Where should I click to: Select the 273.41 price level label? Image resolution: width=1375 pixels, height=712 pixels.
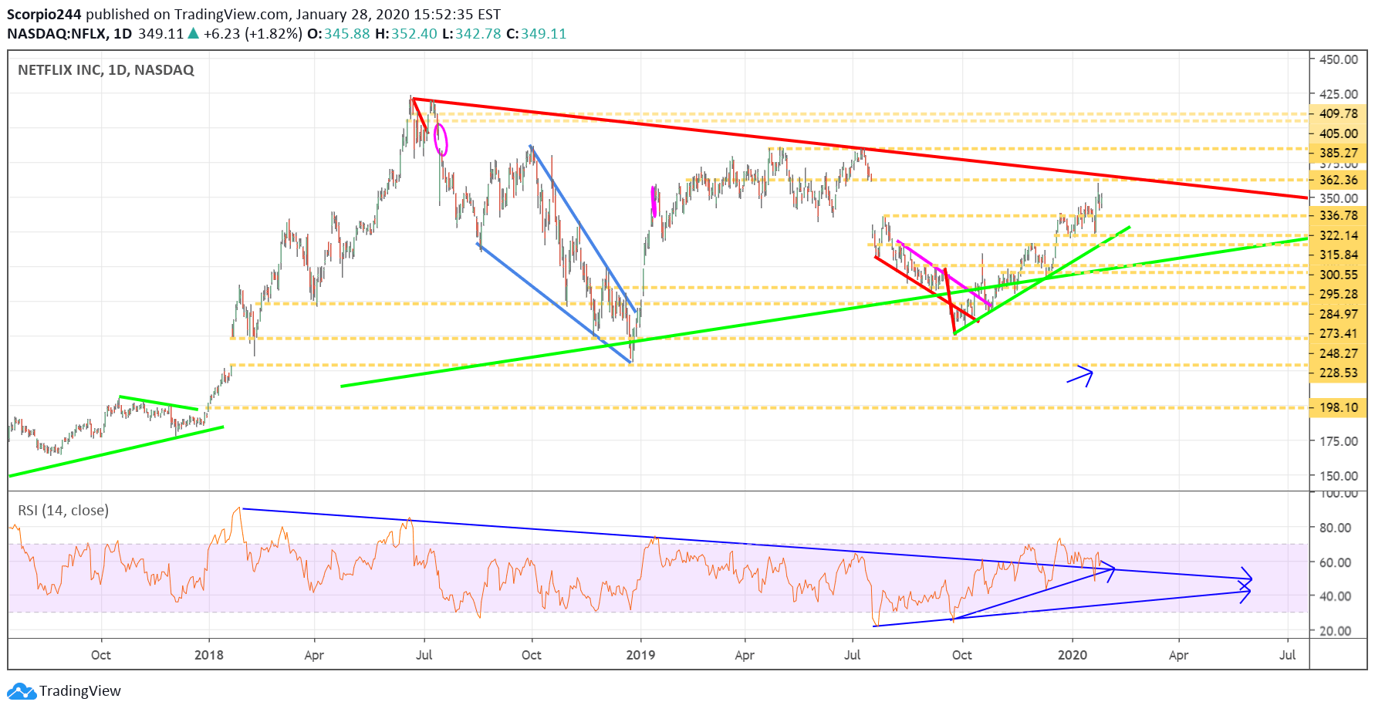point(1338,333)
